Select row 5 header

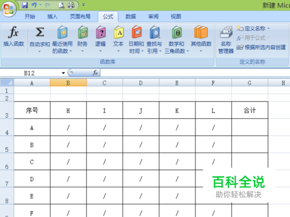[7, 144]
